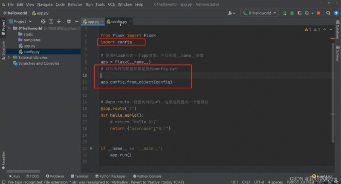Collapse the 01helloworld root folder

tap(9, 28)
